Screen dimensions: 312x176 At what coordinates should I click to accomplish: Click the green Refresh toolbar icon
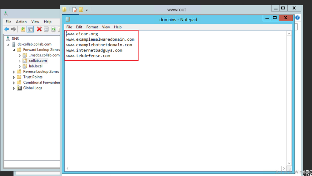53,29
